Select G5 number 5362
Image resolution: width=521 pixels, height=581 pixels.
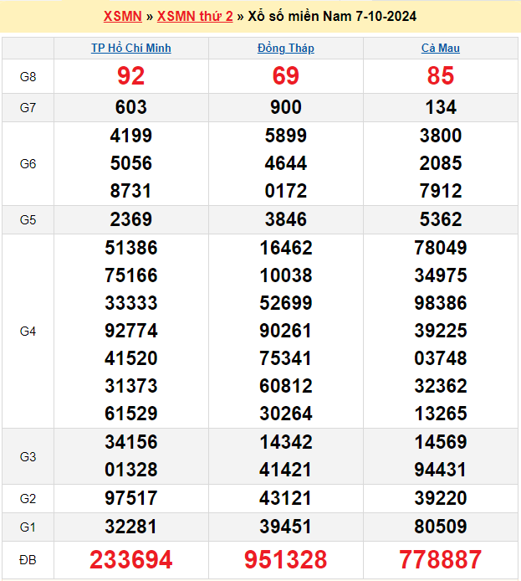point(441,219)
